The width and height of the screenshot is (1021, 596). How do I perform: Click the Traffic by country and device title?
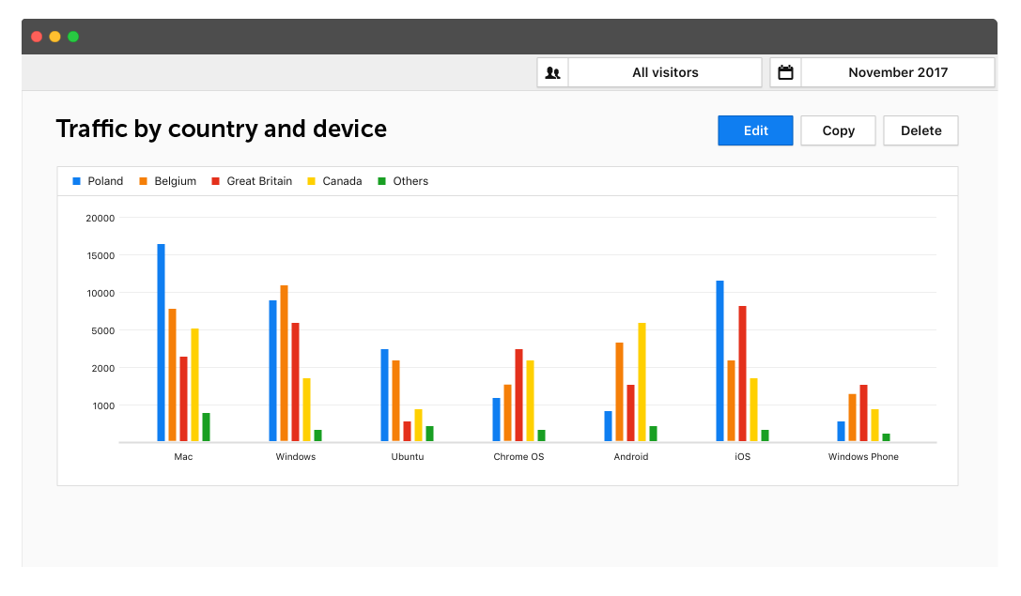tap(222, 129)
